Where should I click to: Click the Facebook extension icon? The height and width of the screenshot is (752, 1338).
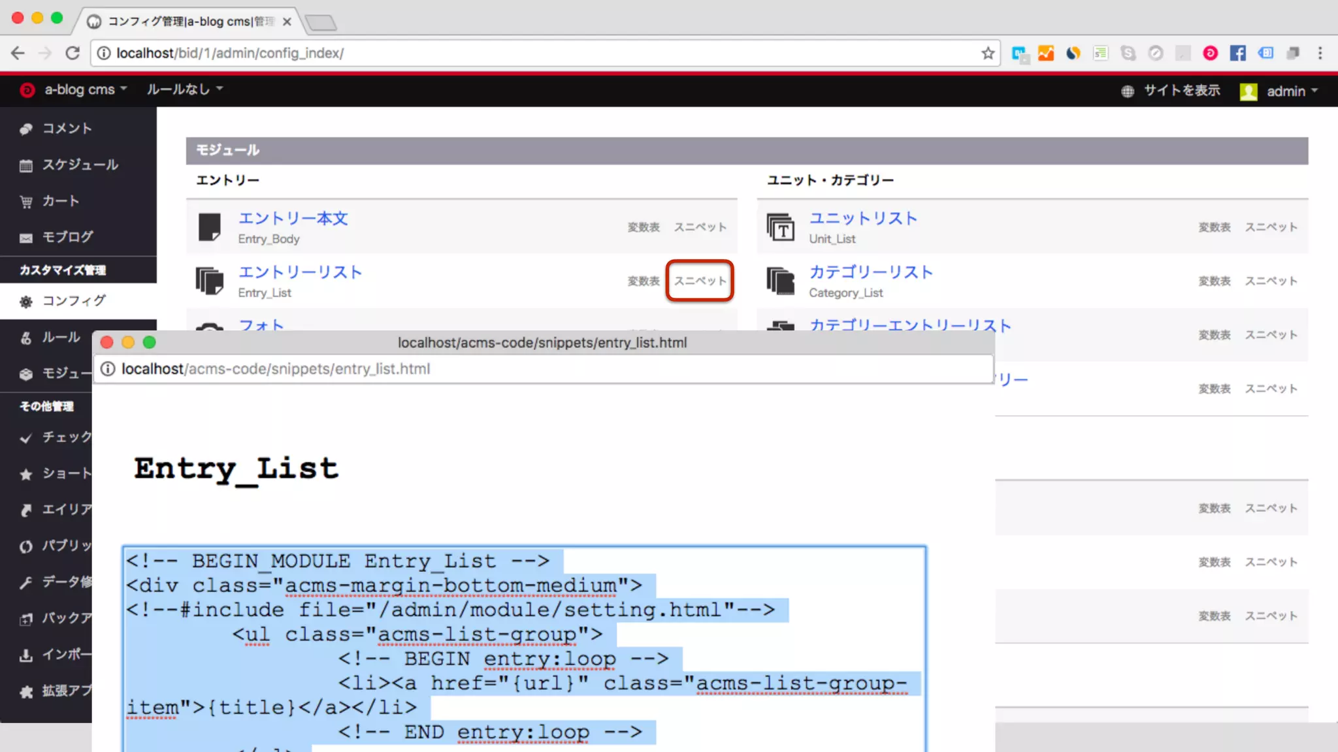1237,54
